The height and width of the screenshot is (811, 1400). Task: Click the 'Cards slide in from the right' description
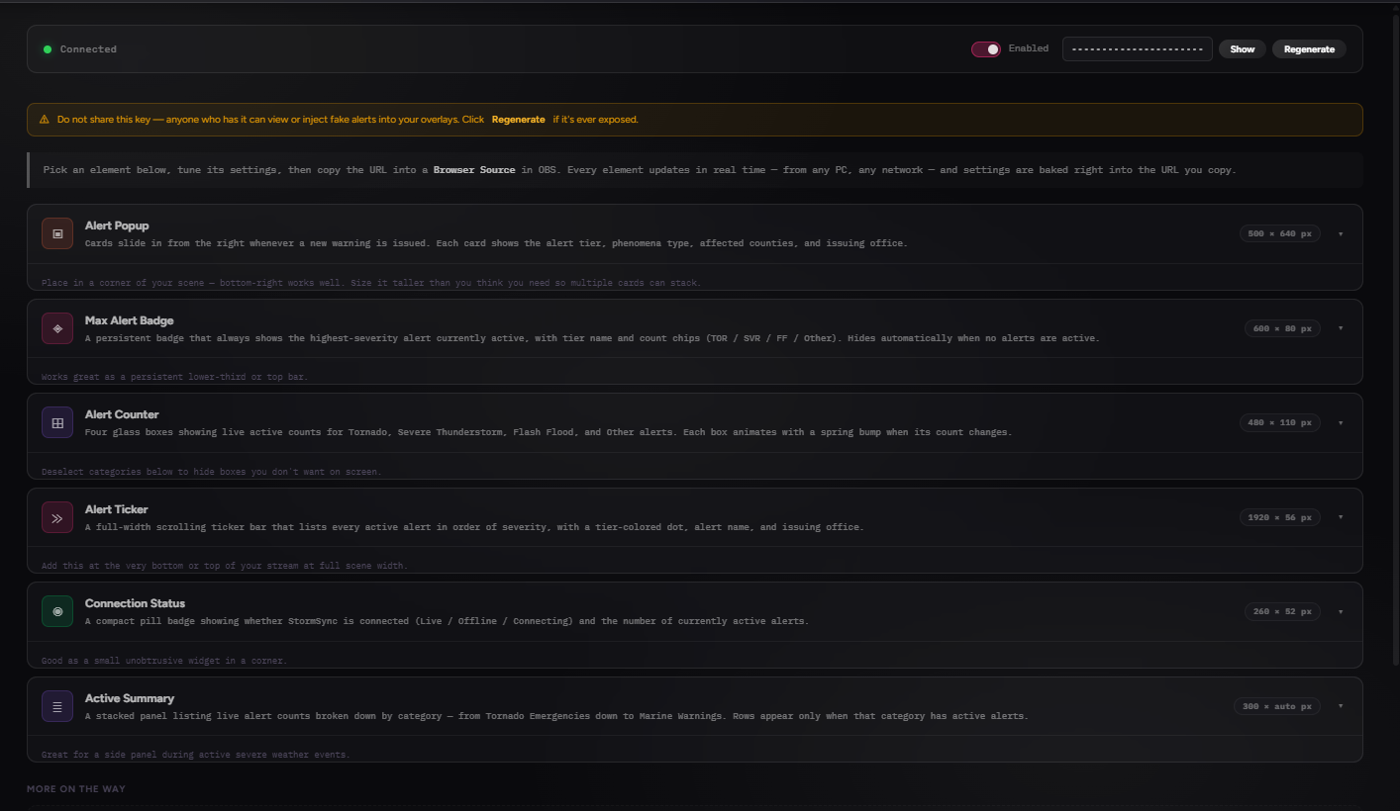point(496,243)
